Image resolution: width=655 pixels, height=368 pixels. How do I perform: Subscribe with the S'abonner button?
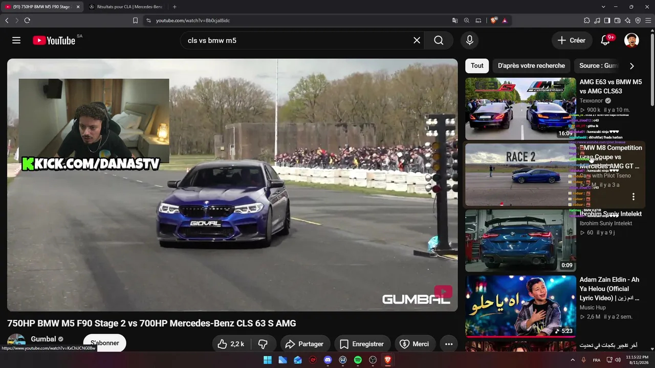pyautogui.click(x=104, y=343)
